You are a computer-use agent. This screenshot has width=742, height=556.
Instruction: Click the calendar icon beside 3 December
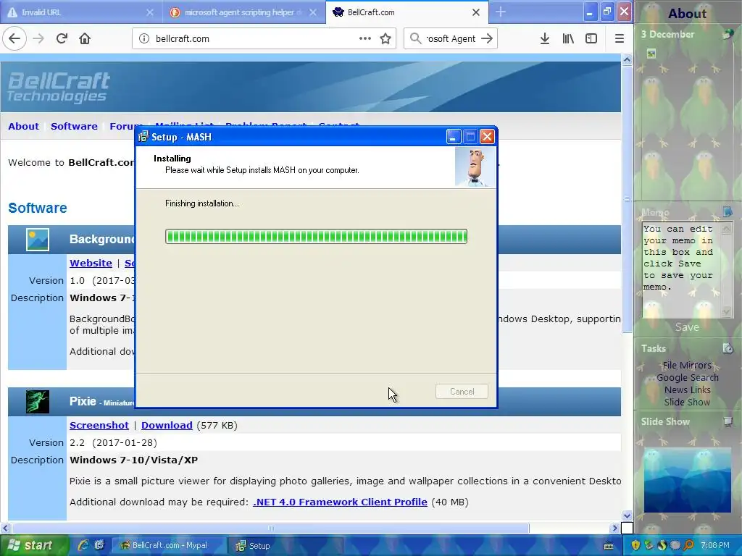click(728, 34)
